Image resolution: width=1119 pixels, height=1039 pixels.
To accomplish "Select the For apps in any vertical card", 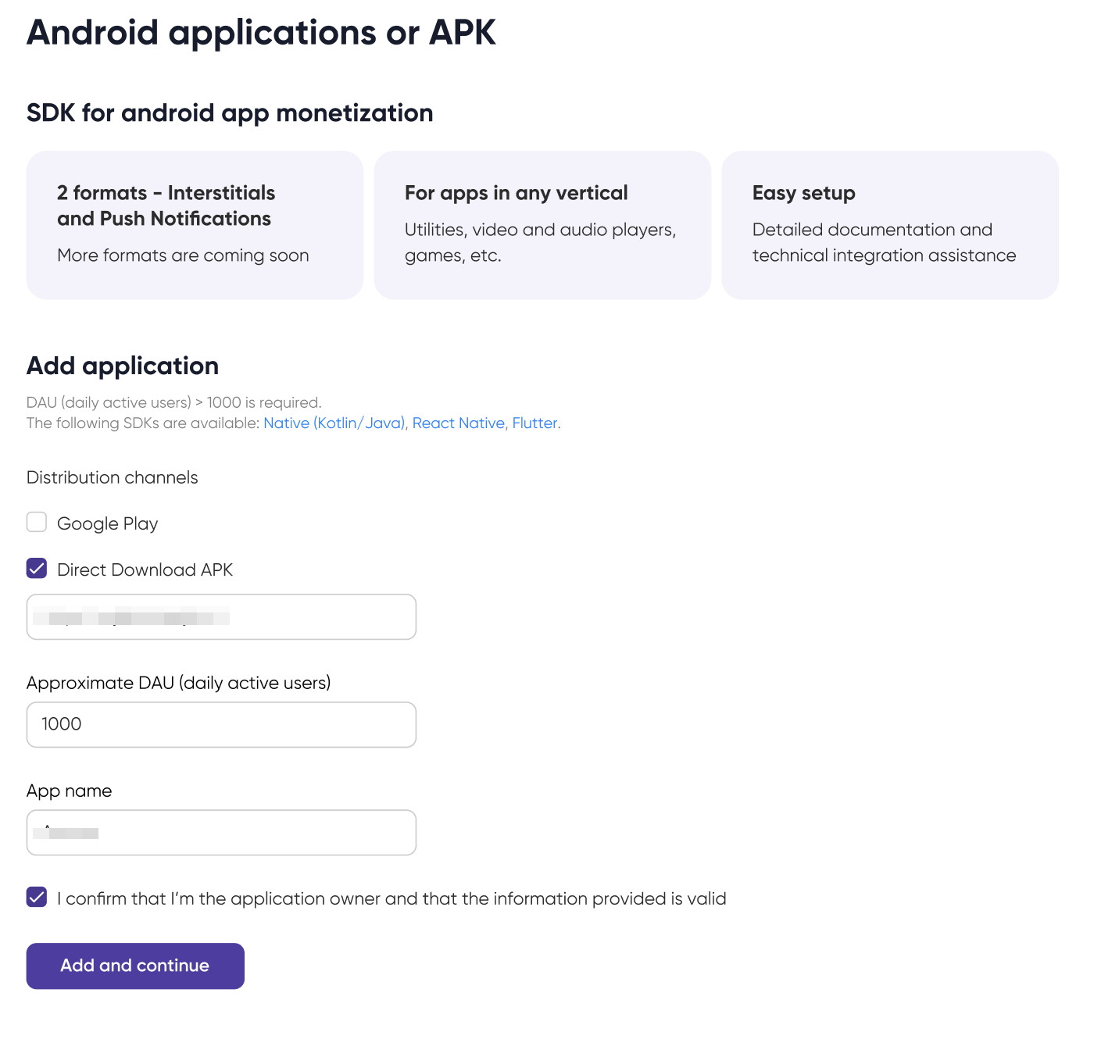I will pos(542,225).
